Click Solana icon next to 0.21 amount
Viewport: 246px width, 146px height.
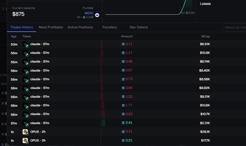(x=123, y=141)
